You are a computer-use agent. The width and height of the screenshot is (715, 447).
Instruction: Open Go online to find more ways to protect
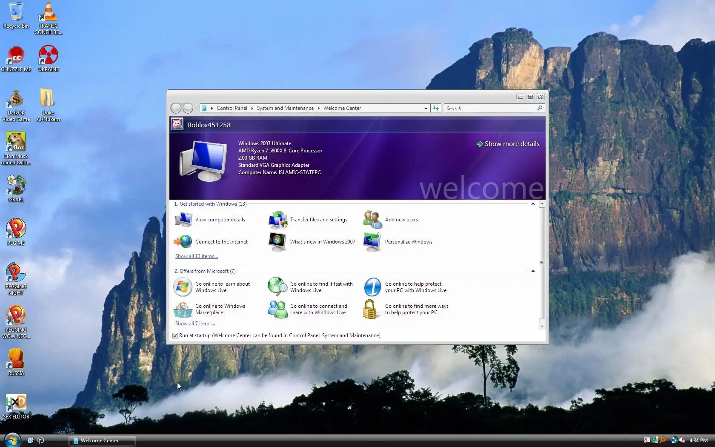click(x=406, y=309)
